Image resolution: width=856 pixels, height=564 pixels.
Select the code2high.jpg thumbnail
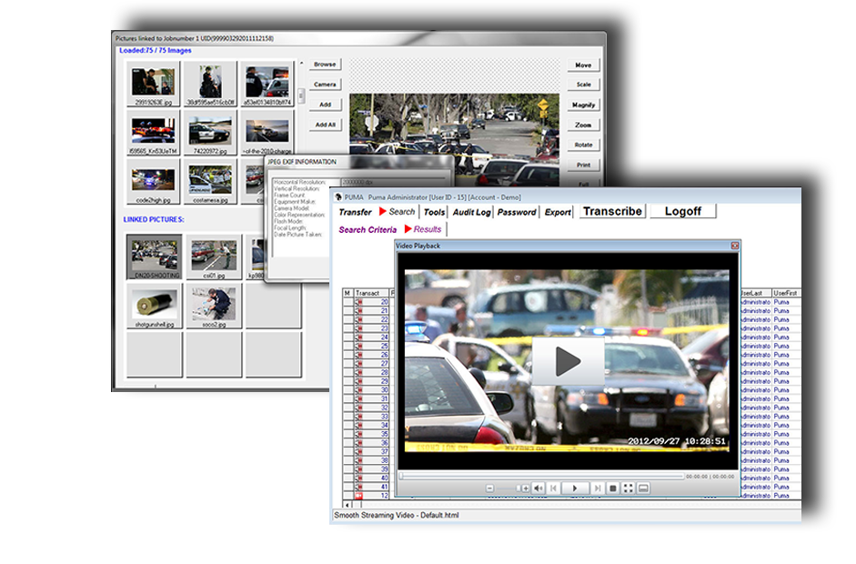(153, 182)
